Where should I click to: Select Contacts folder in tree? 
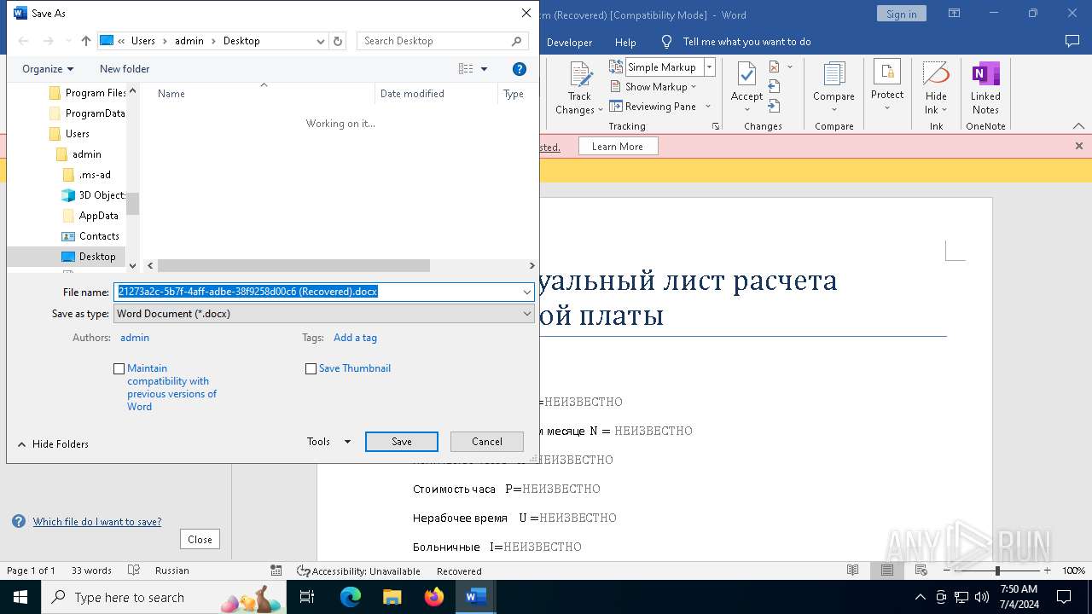[x=90, y=236]
